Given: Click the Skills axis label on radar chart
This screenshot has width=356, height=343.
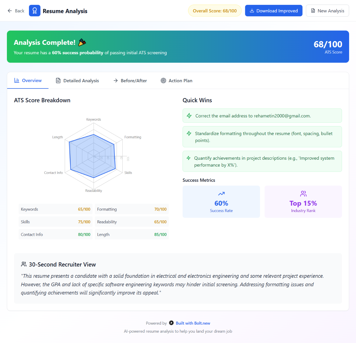Looking at the screenshot, I should point(128,173).
